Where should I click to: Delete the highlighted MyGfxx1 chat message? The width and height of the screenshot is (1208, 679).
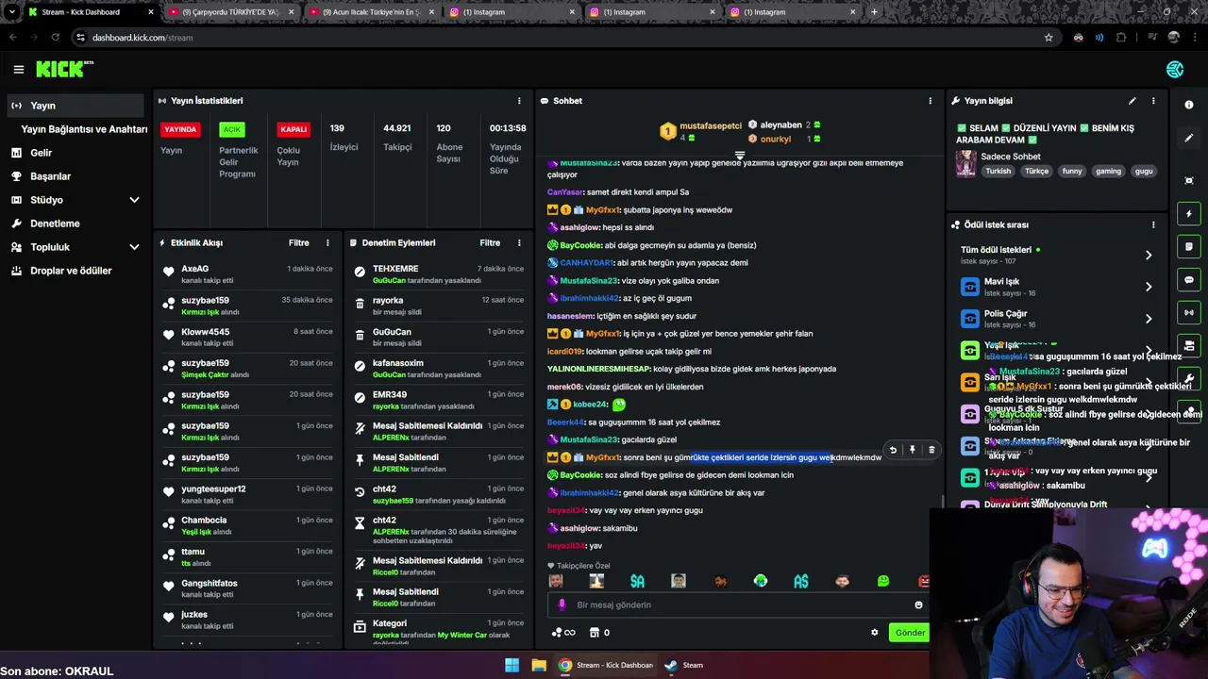coord(931,450)
